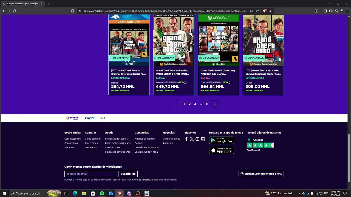The height and width of the screenshot is (197, 351).
Task: Open the language and currency selector
Action: (261, 174)
